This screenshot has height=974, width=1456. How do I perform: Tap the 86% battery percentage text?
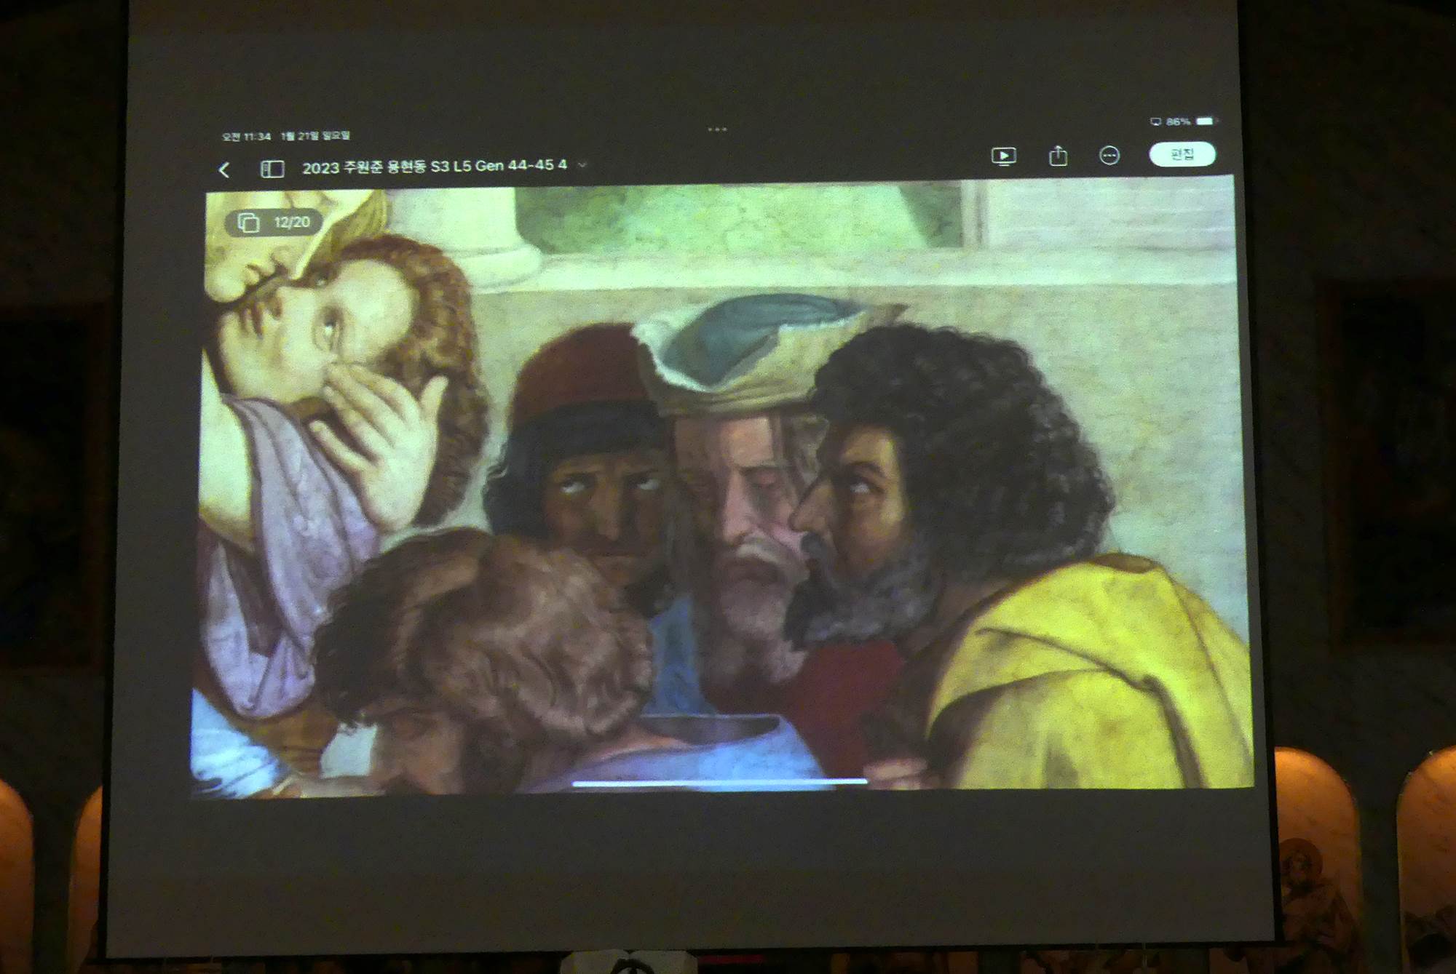pyautogui.click(x=1177, y=121)
